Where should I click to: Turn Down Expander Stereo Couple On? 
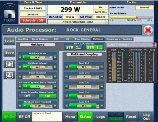(x=48, y=96)
